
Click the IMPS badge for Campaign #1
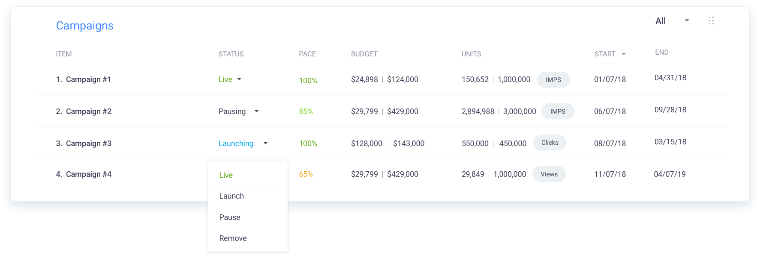point(553,80)
